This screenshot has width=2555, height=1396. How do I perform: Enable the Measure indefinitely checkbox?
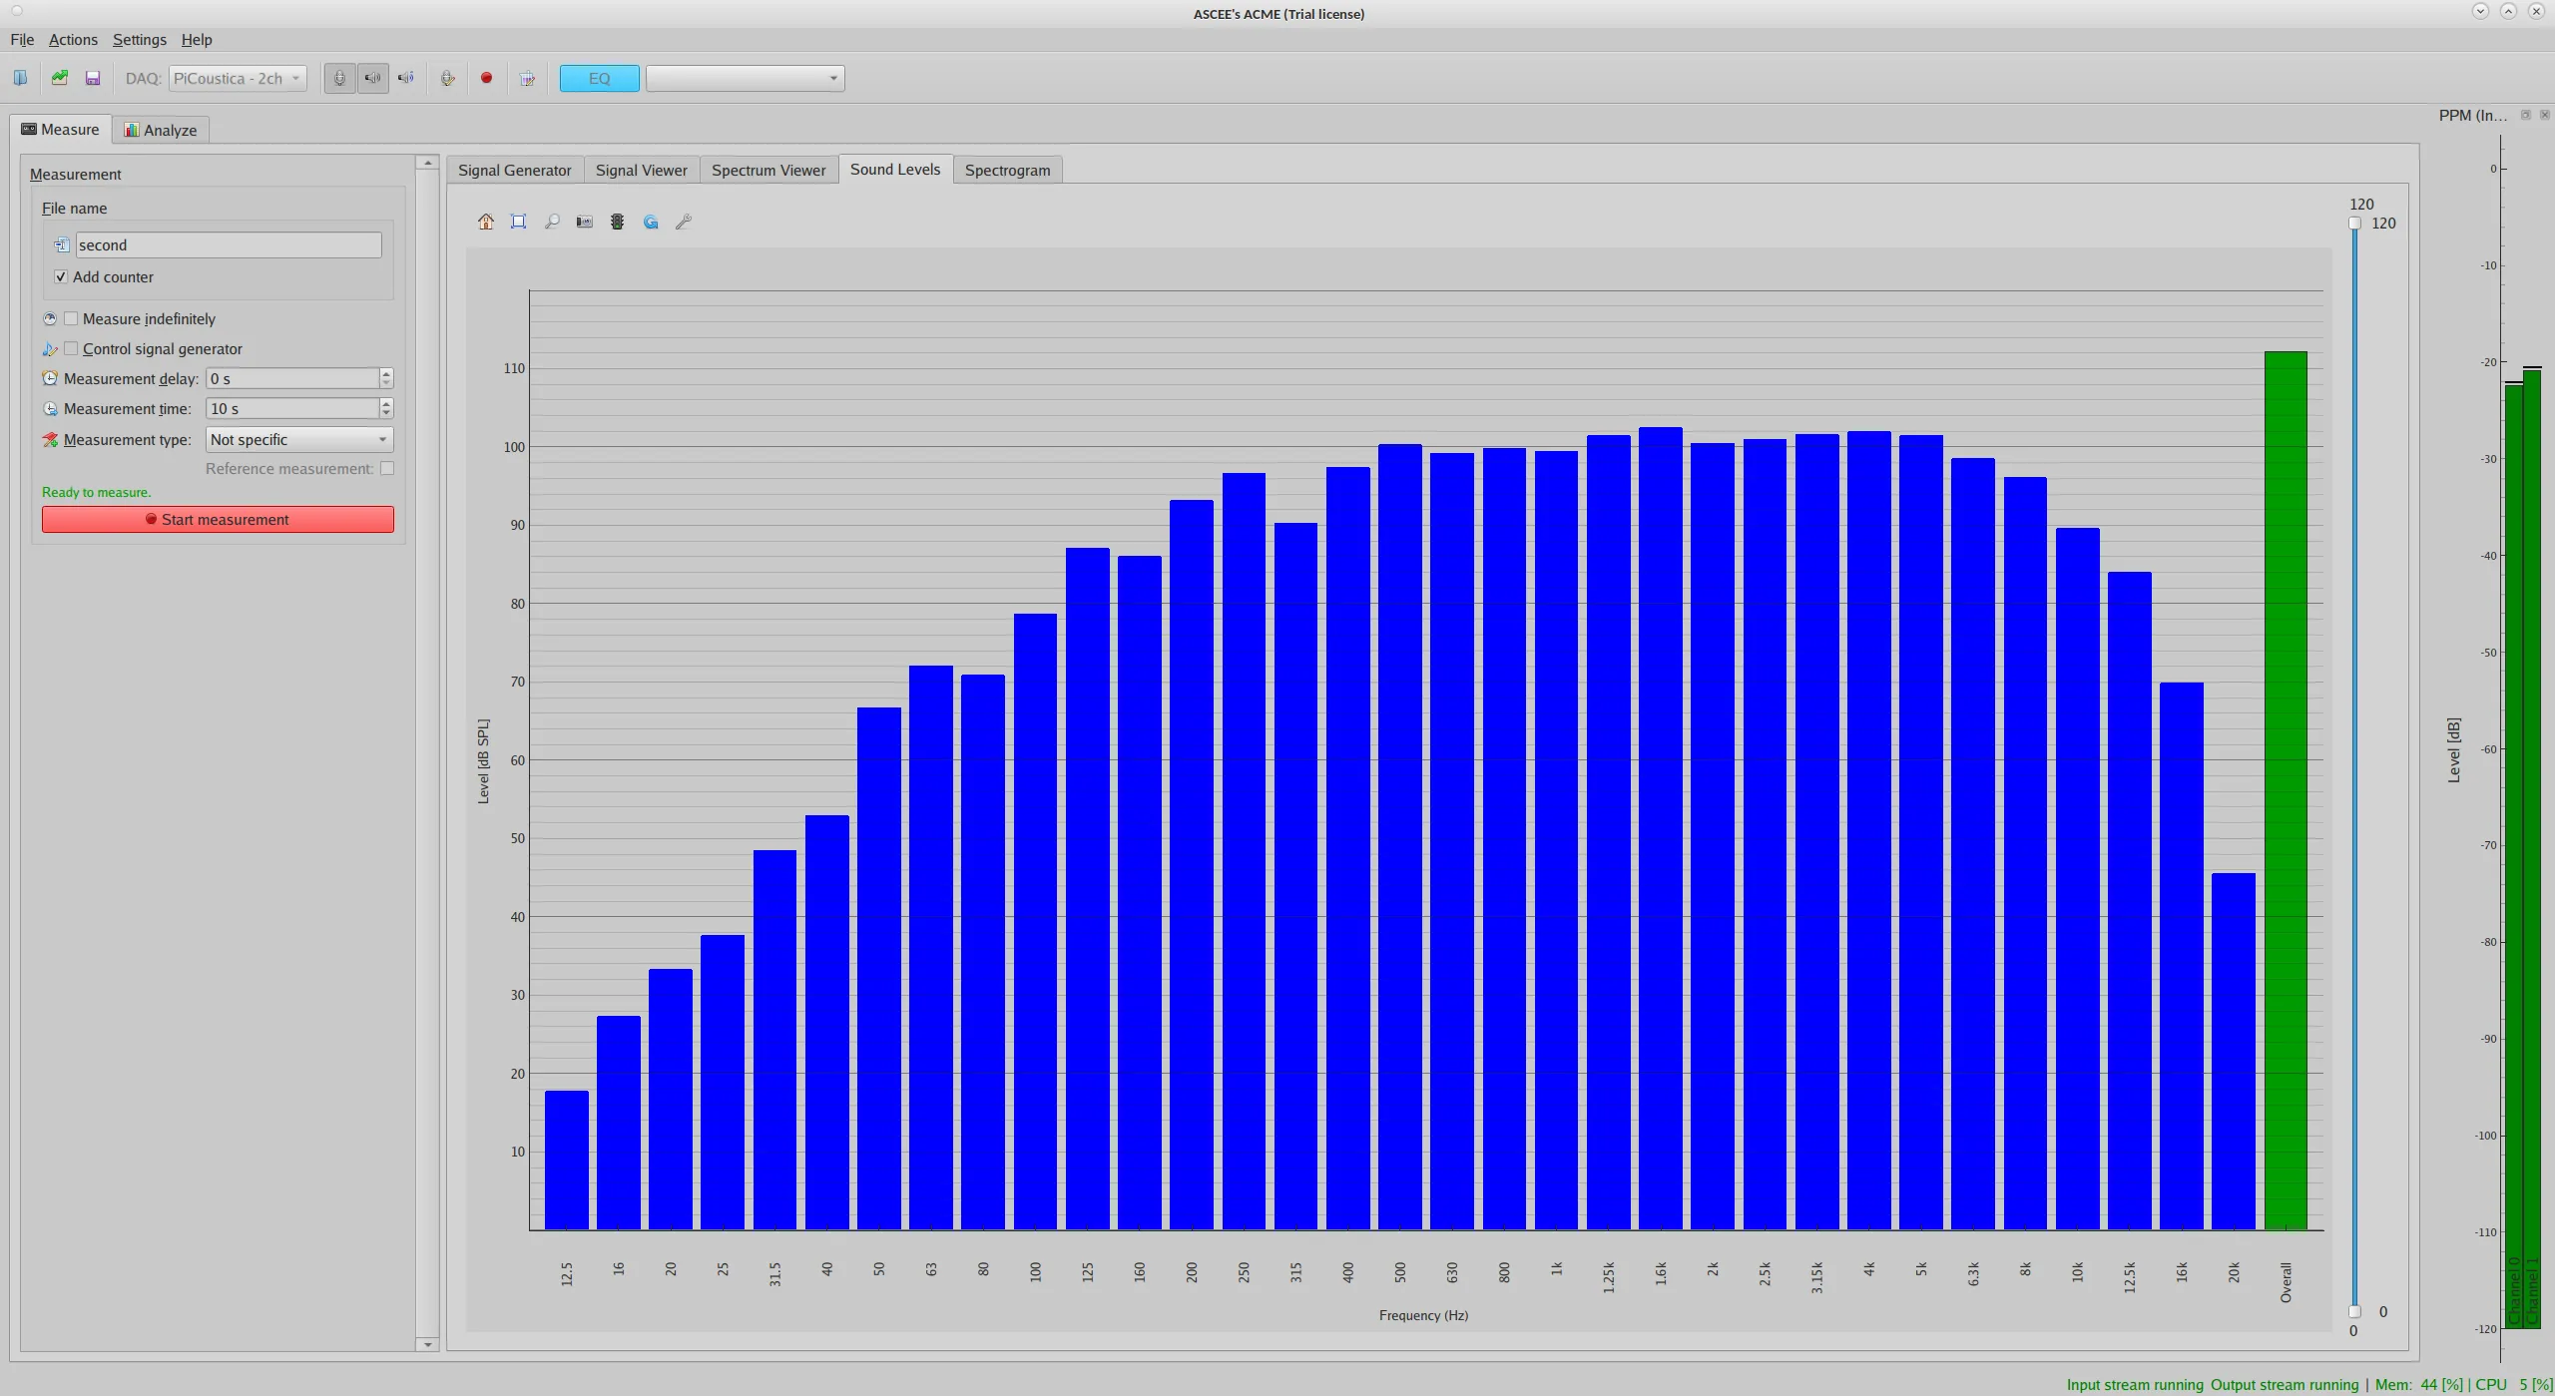click(71, 318)
